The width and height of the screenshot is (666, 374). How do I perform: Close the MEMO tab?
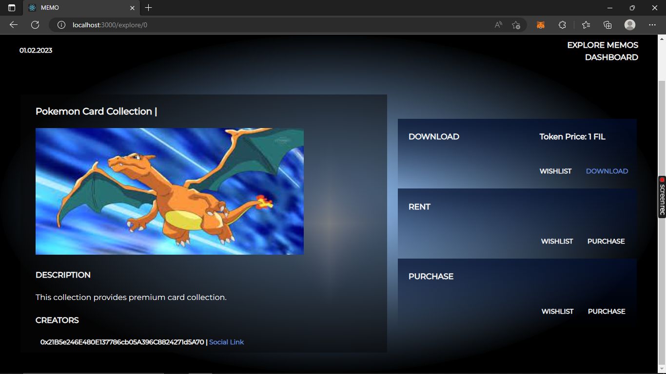click(133, 8)
